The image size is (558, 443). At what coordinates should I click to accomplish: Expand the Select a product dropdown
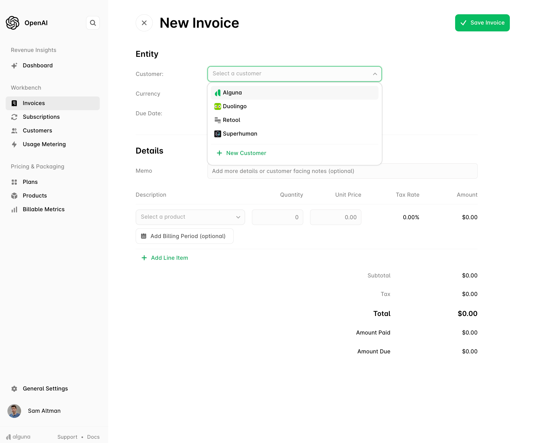(x=190, y=217)
